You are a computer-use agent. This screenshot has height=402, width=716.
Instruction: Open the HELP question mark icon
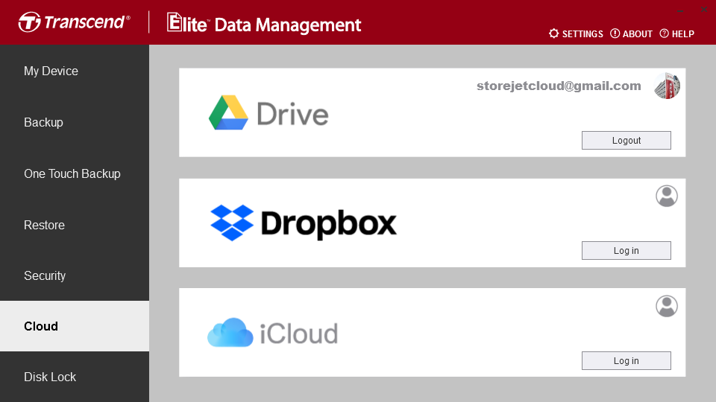[x=664, y=33]
